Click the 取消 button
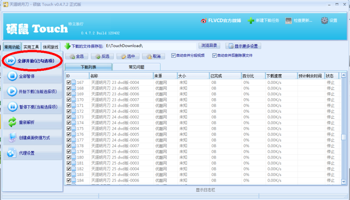The image size is (350, 200). [x=154, y=56]
